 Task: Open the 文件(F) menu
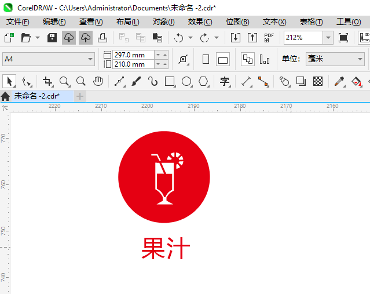18,22
